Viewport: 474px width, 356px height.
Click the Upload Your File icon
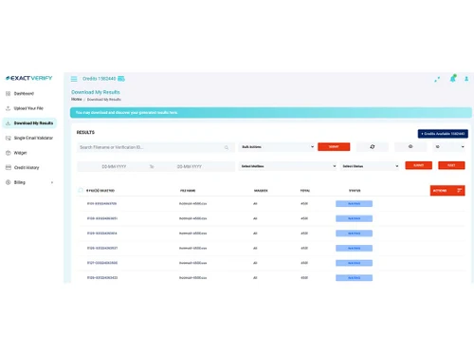pos(9,108)
